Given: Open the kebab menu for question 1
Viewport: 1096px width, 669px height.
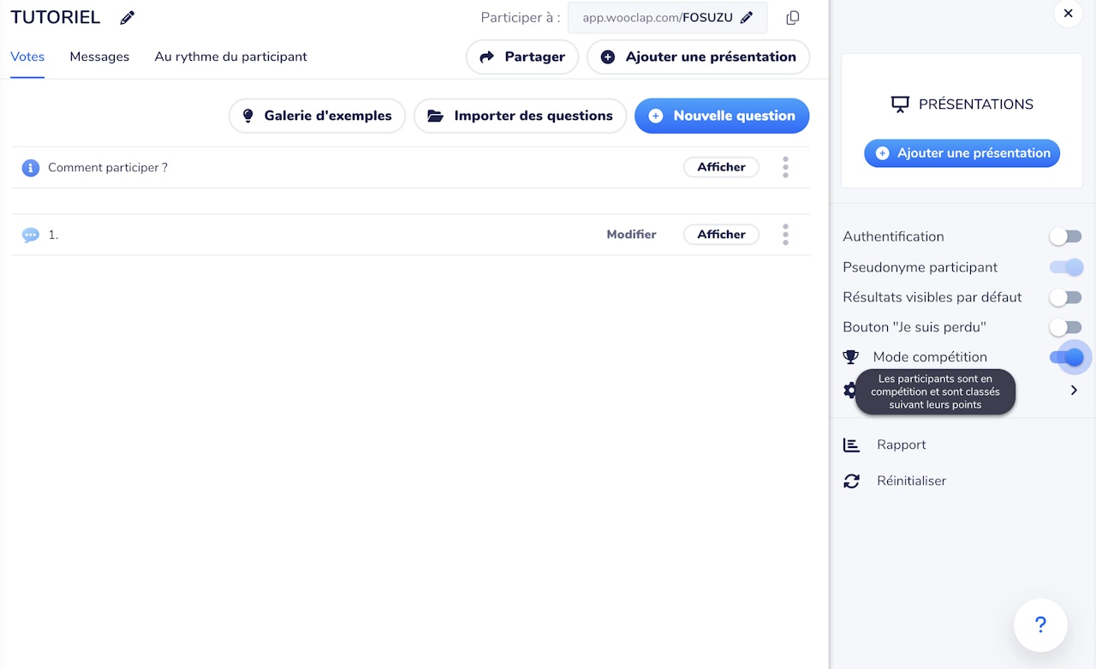Looking at the screenshot, I should coord(785,234).
